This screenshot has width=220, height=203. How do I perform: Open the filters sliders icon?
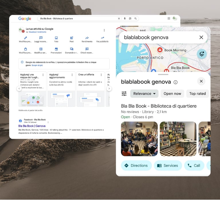coord(124,94)
